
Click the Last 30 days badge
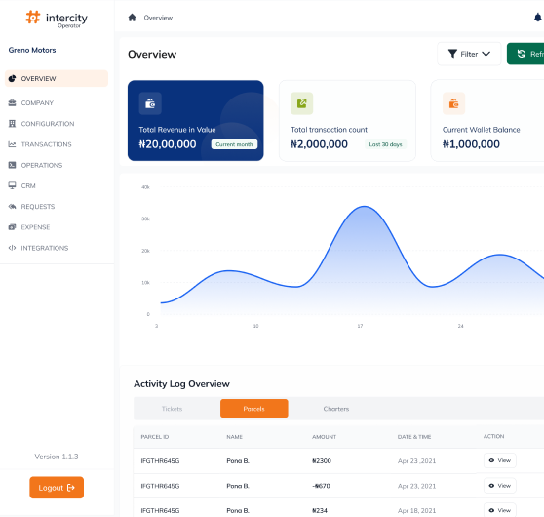[385, 144]
